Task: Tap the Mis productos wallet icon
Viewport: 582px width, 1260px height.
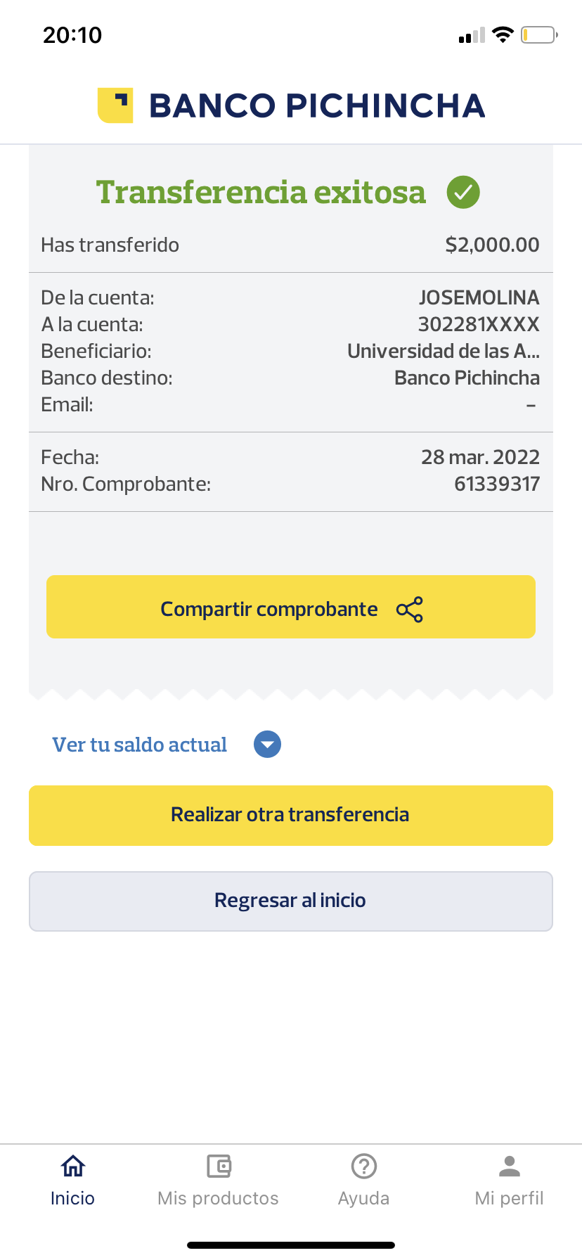Action: [219, 1166]
